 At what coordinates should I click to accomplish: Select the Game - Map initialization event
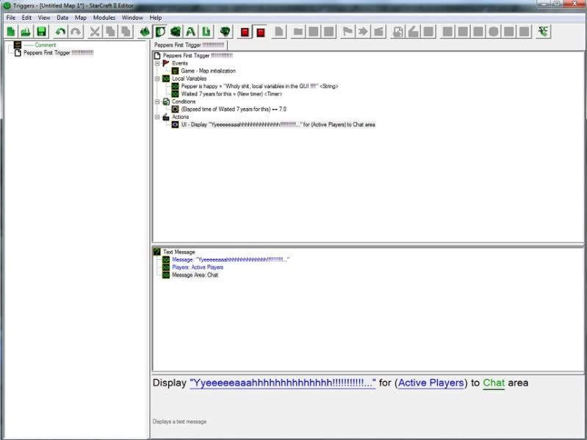208,71
